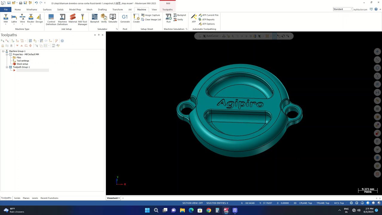The image size is (382, 215).
Task: Run machine simulation
Action: (169, 19)
